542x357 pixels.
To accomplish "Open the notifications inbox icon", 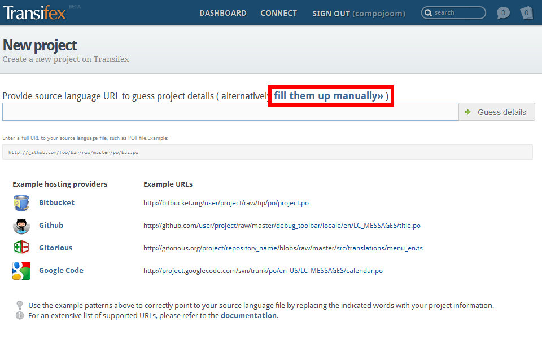I will tap(526, 13).
